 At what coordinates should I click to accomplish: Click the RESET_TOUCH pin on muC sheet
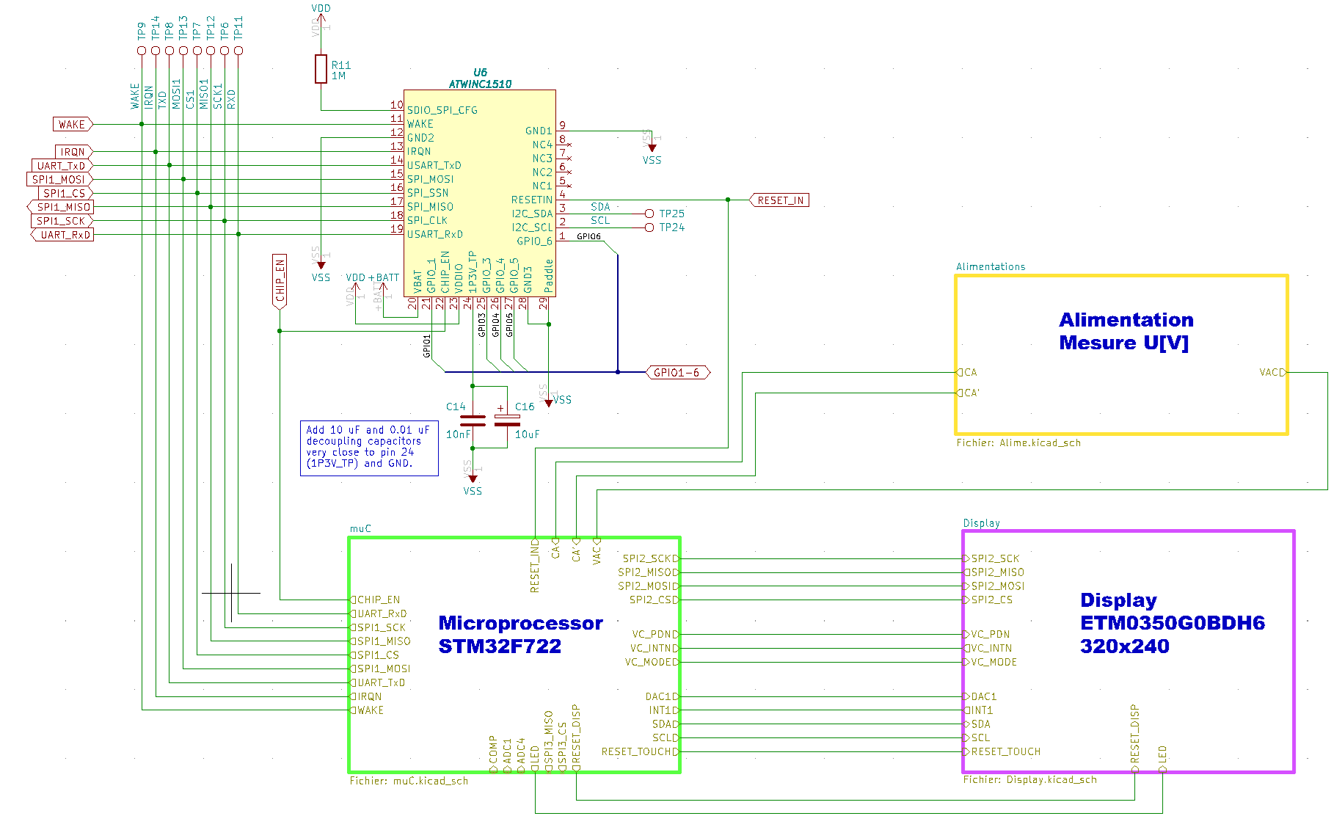tap(641, 751)
